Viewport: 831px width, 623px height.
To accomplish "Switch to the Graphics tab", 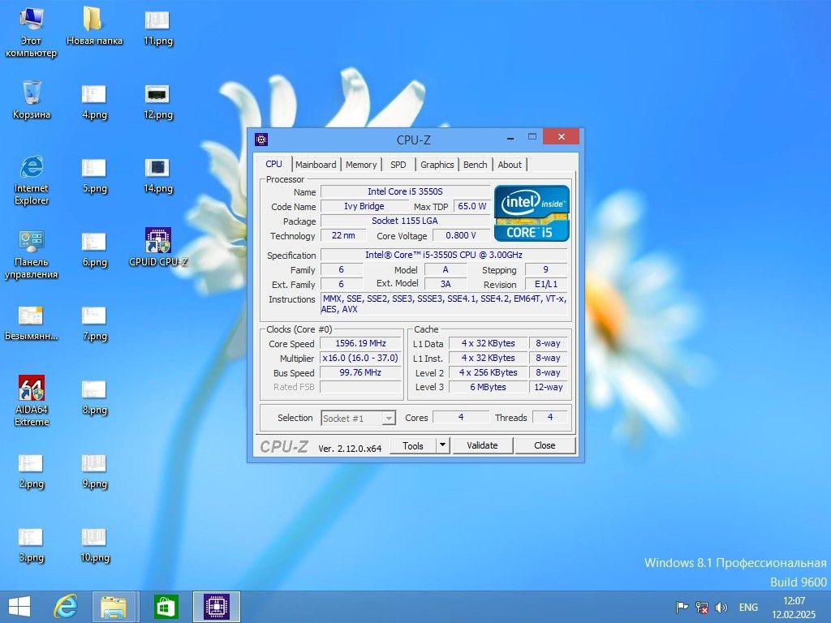I will pyautogui.click(x=437, y=165).
